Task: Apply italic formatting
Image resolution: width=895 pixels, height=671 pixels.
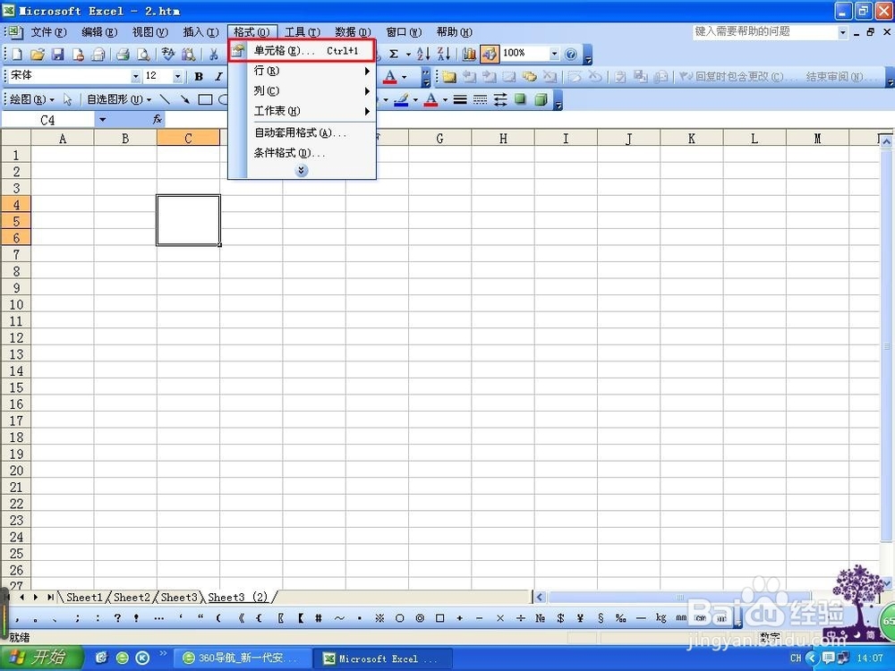Action: 218,76
